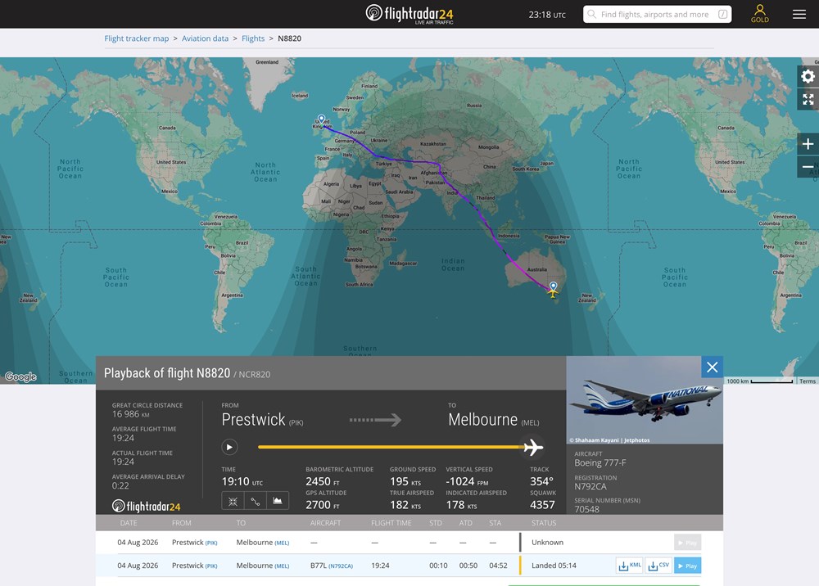
Task: Open Flights breadcrumb link
Action: point(253,38)
